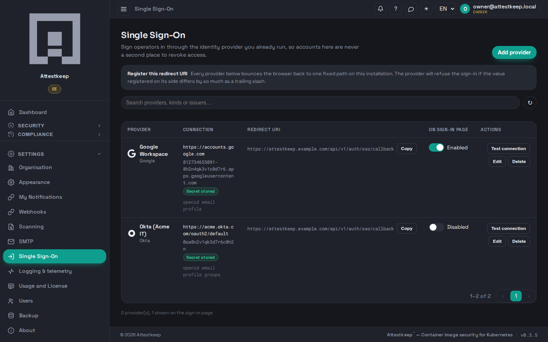The image size is (548, 342).
Task: Open Backup settings
Action: tap(54, 315)
